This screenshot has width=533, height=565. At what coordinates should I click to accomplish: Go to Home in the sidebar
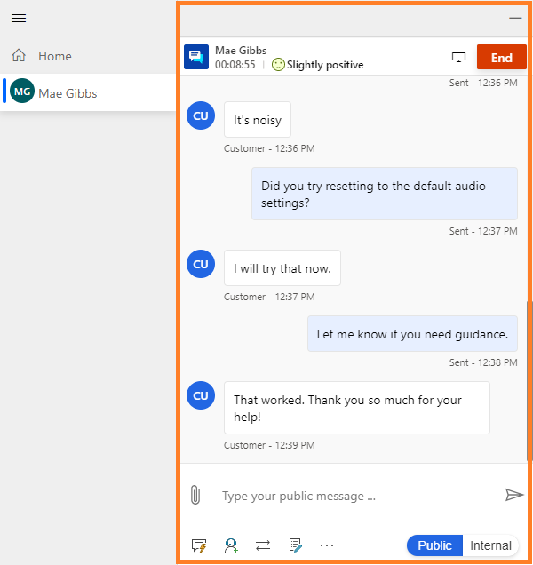[88, 56]
